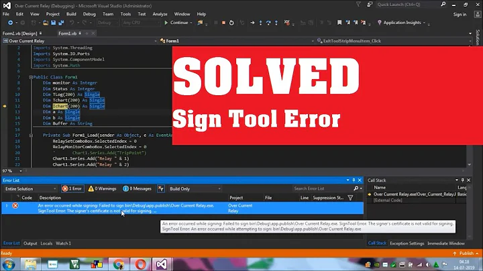Viewport: 483px width, 271px height.
Task: Open the Debug configuration dropdown
Action: click(x=108, y=23)
